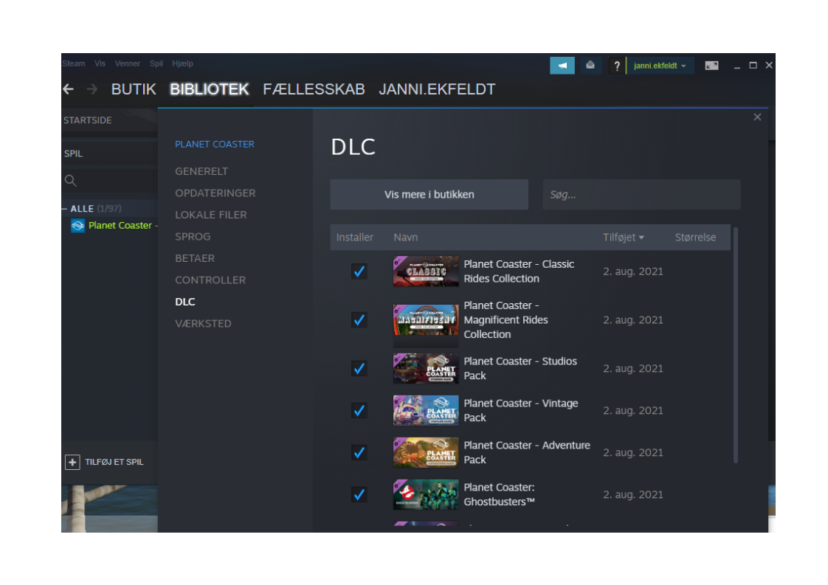This screenshot has height=585, width=828.
Task: Open the janni.ekfeldt account dropdown
Action: click(x=660, y=66)
